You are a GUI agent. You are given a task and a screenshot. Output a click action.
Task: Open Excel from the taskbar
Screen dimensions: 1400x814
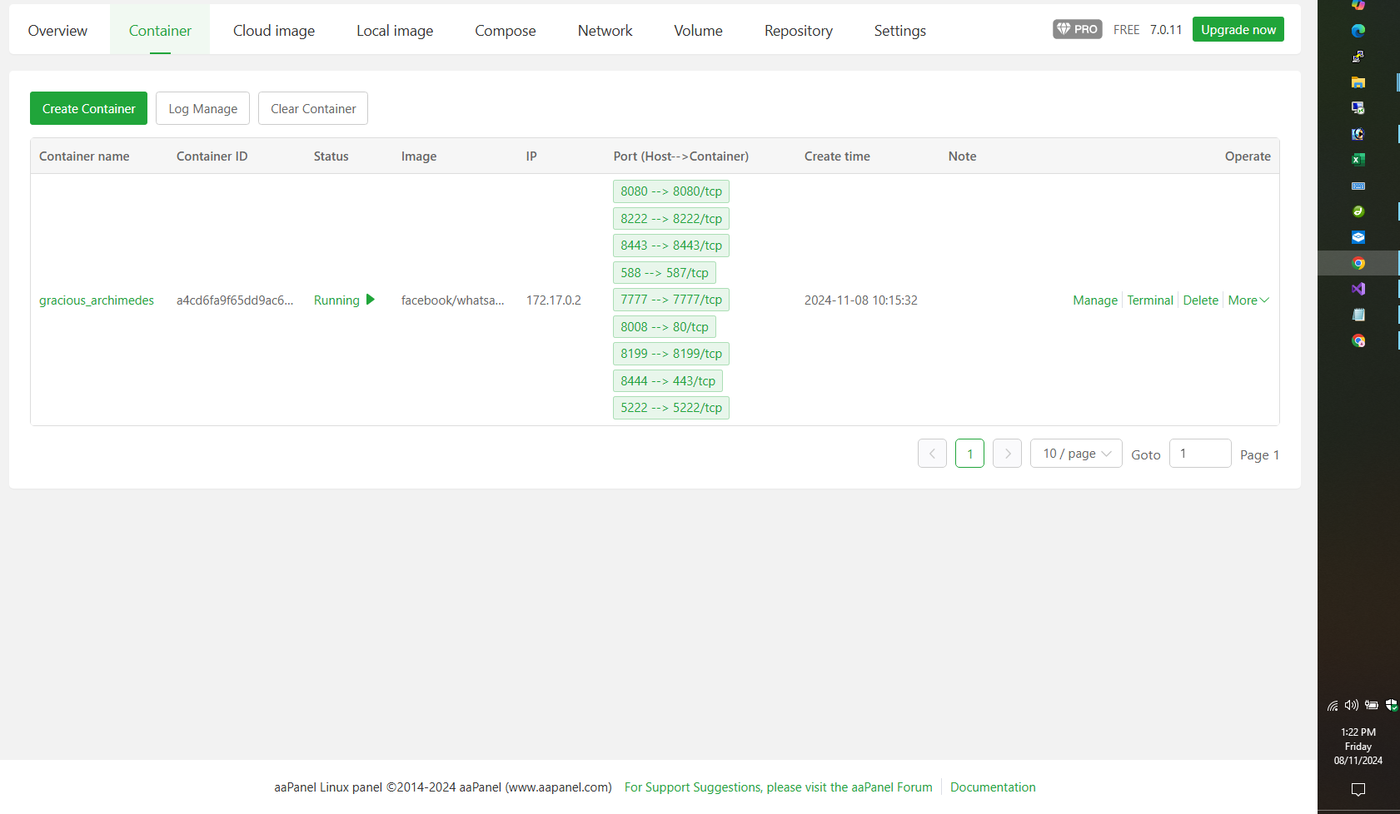click(x=1358, y=160)
